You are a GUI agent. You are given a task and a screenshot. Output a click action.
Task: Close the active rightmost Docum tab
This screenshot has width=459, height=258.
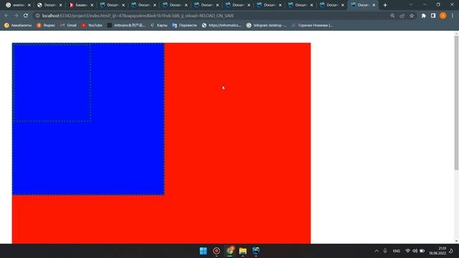(374, 5)
